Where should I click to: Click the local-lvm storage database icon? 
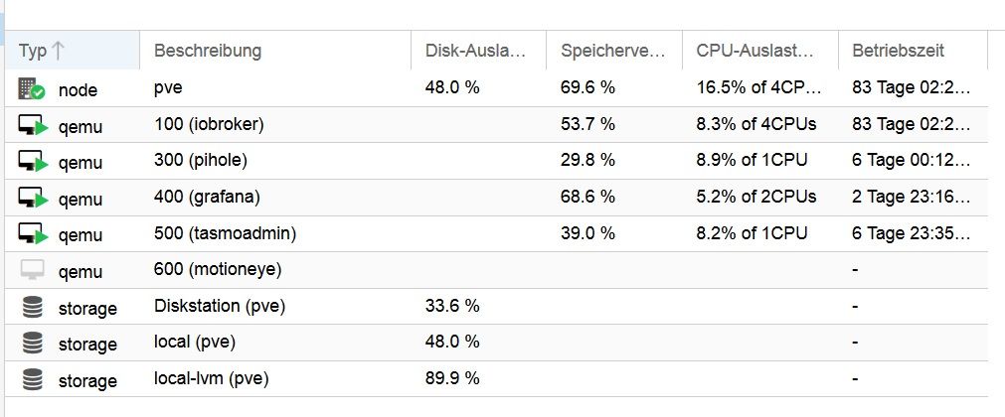pyautogui.click(x=32, y=380)
